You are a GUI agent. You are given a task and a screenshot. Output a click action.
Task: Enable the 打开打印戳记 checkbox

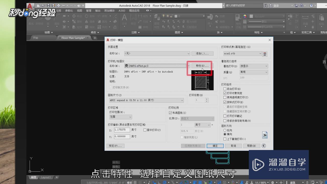[225, 116]
